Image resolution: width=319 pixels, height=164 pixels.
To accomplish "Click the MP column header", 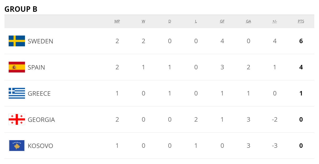I will tap(117, 21).
